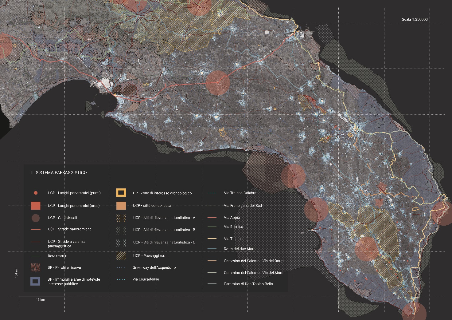
Task: Click the Rotta dei due Mari label
Action: [x=239, y=249]
